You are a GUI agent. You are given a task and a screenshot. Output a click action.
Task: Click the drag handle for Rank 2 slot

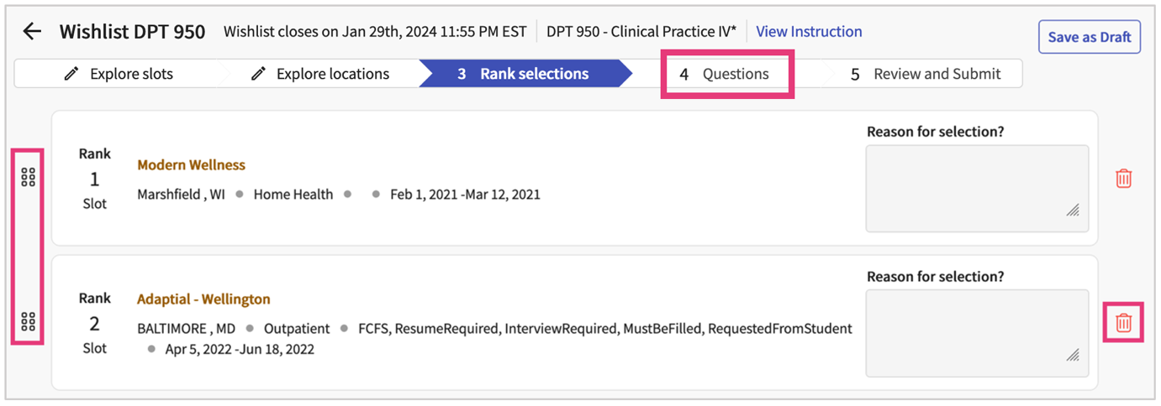(x=28, y=321)
